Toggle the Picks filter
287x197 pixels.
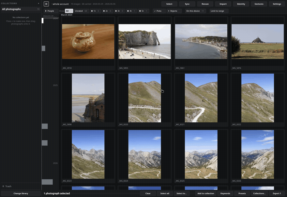click(159, 11)
